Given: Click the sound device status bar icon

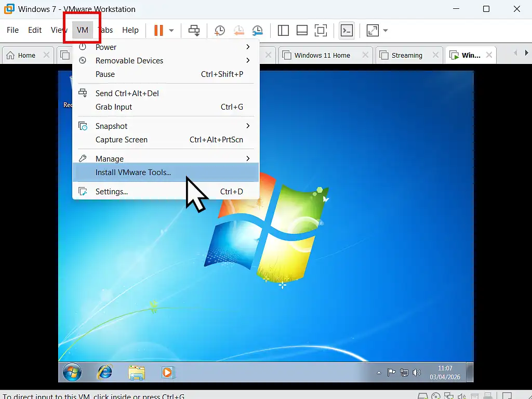Looking at the screenshot, I should pyautogui.click(x=461, y=395).
